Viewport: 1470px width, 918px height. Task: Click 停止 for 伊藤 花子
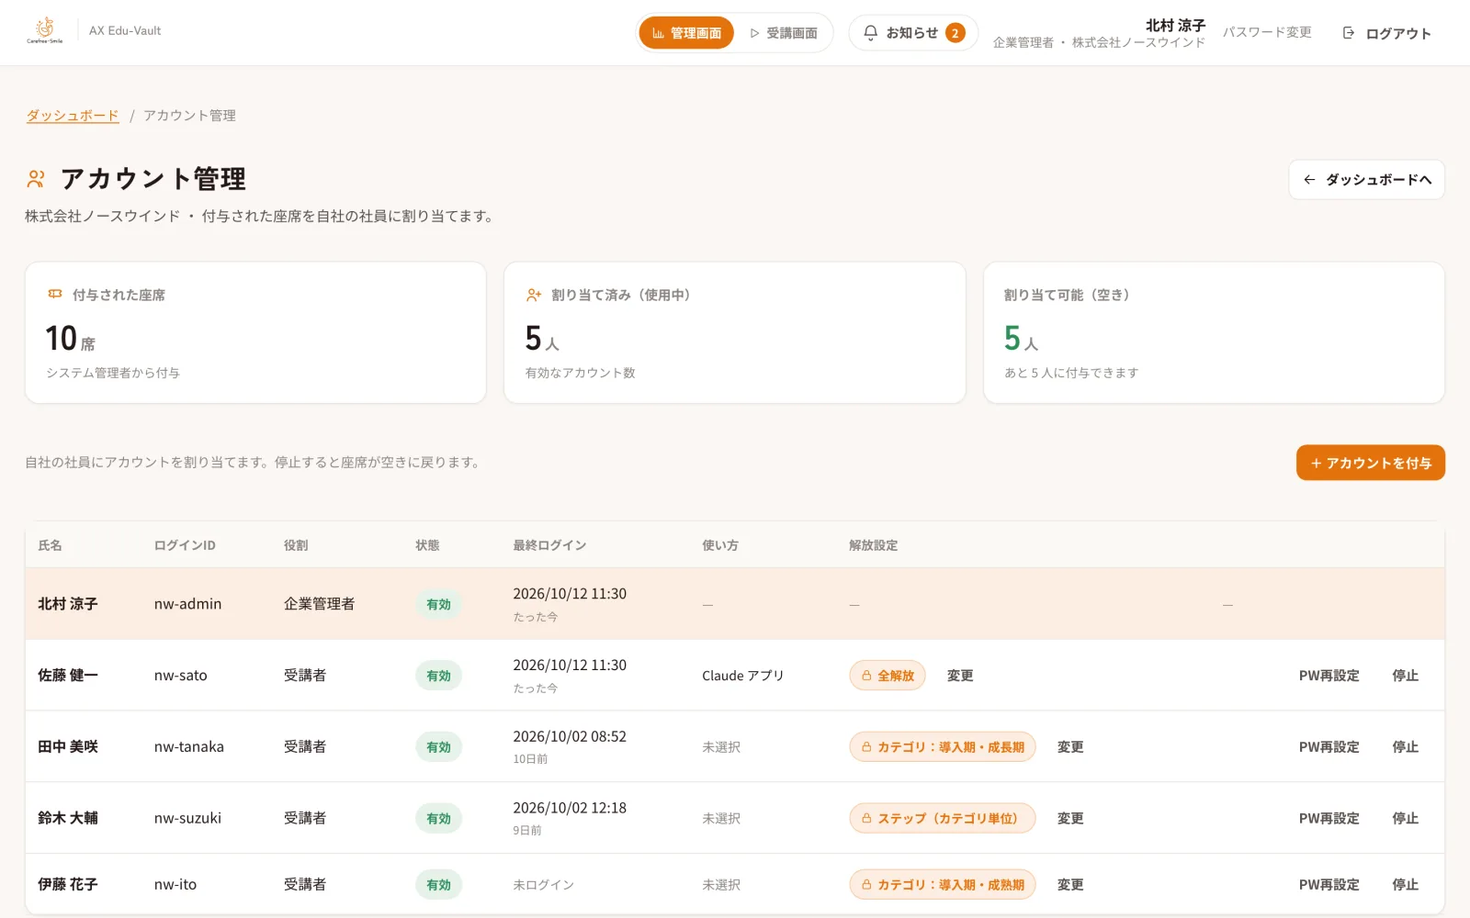pyautogui.click(x=1405, y=885)
